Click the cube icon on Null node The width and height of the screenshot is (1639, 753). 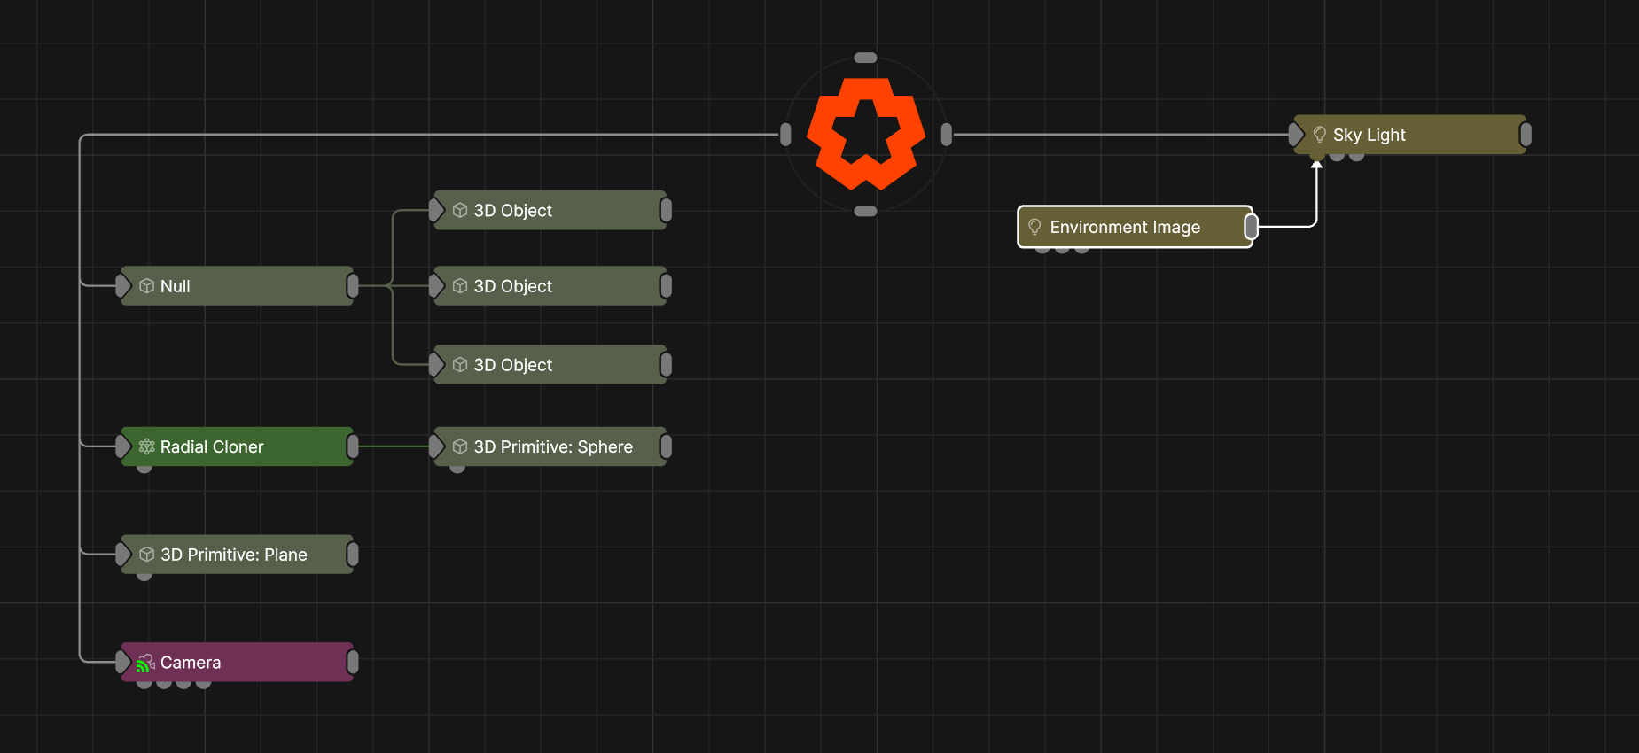(x=147, y=286)
